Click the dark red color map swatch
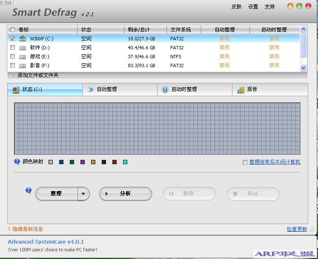318x259 pixels. coord(115,162)
